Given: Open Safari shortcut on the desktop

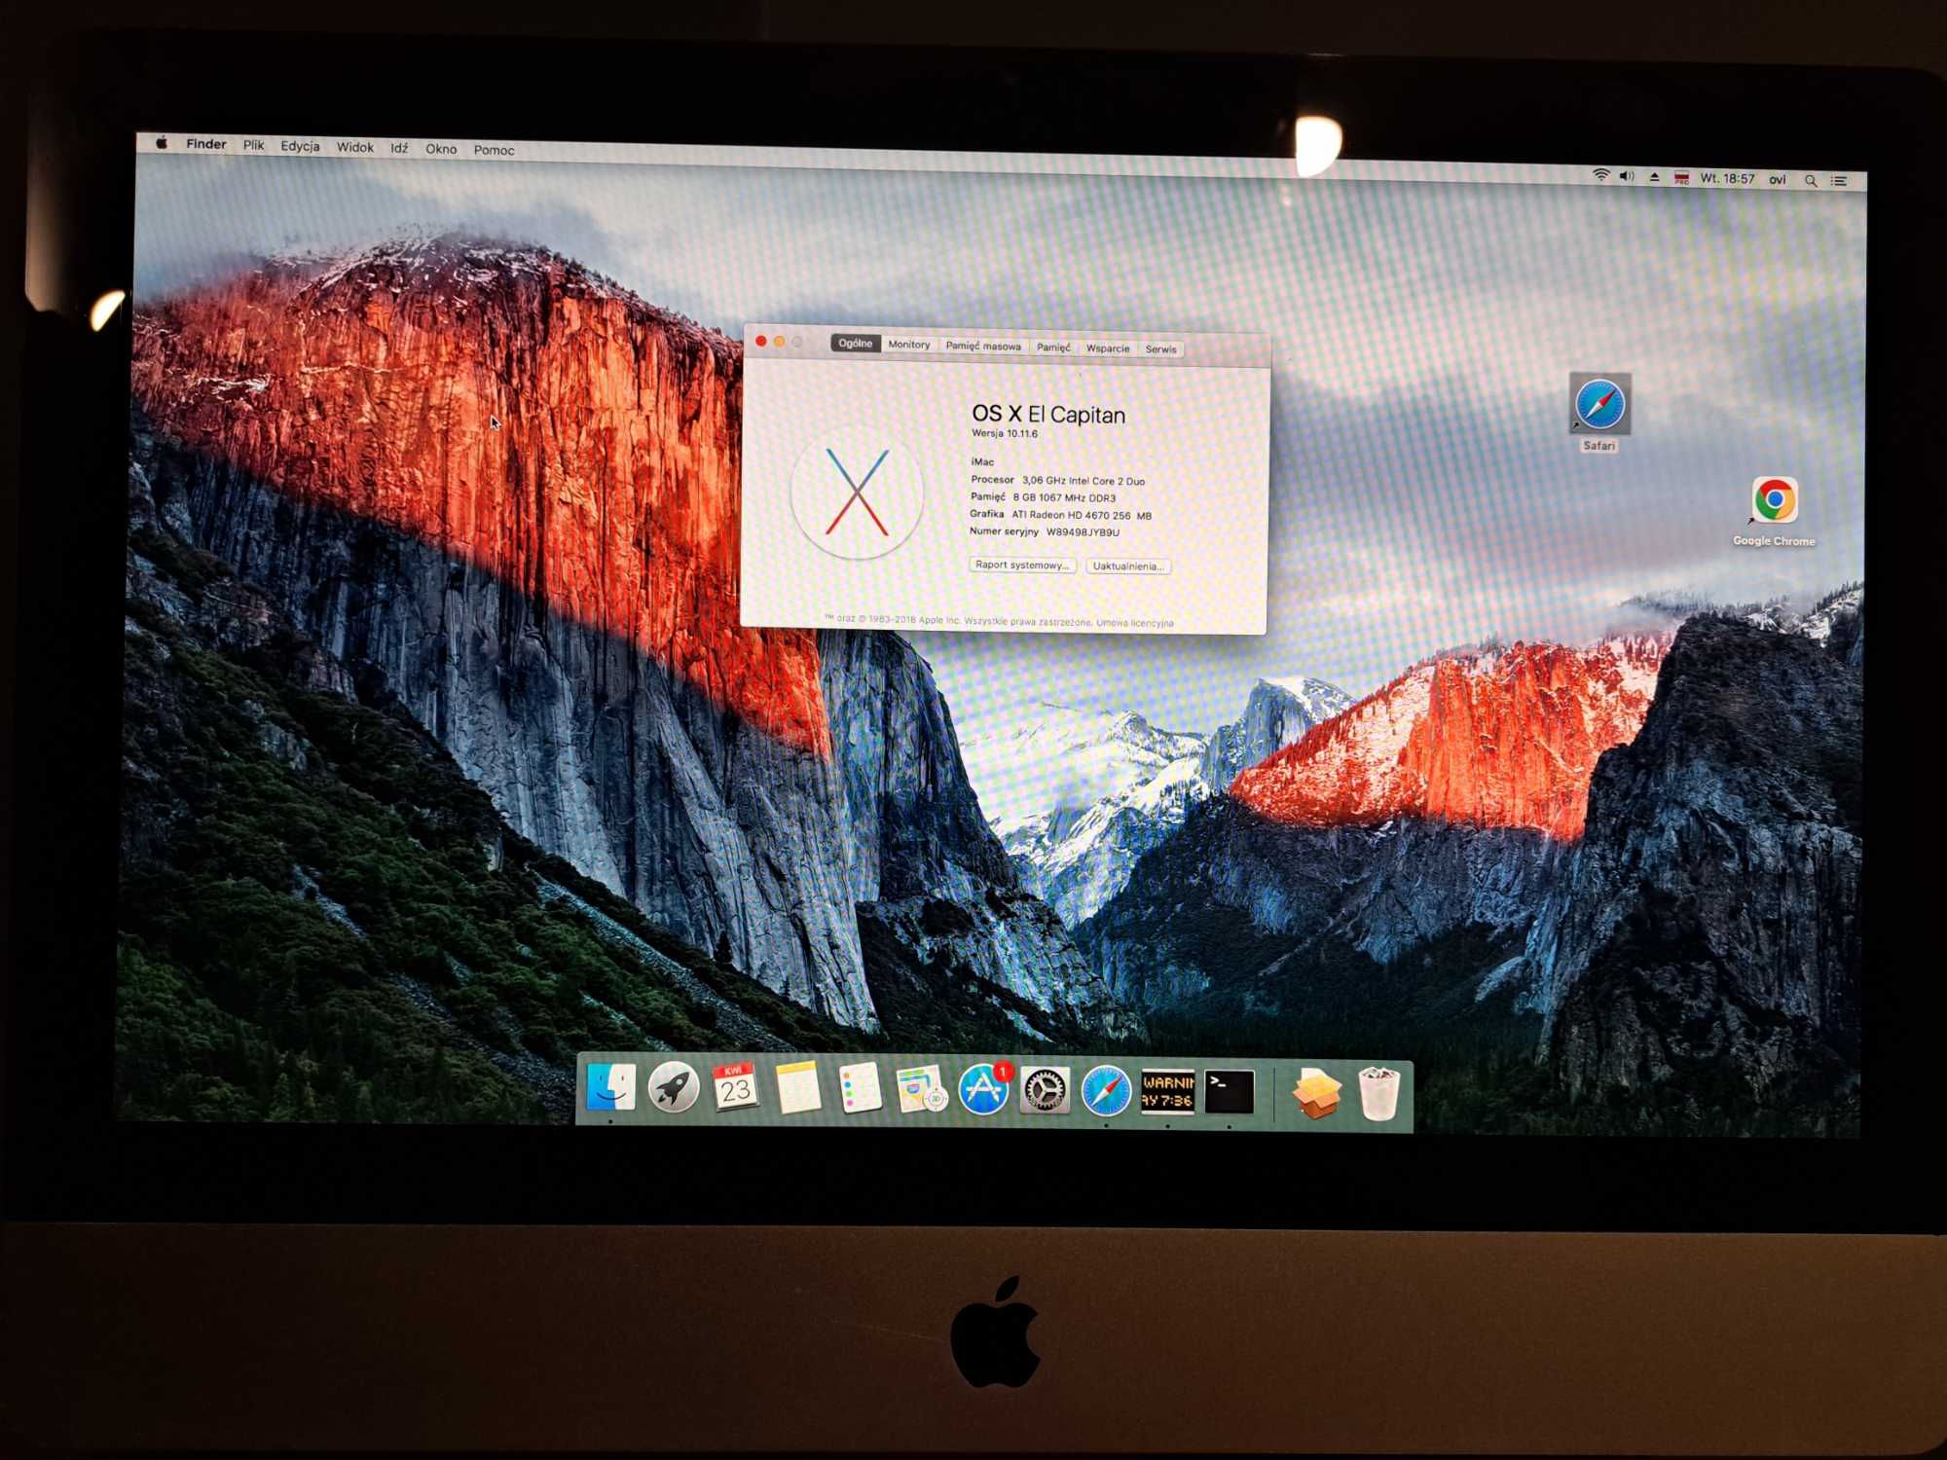Looking at the screenshot, I should pos(1599,412).
